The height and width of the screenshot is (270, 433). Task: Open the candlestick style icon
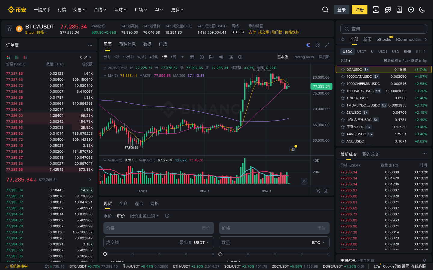coord(221,57)
